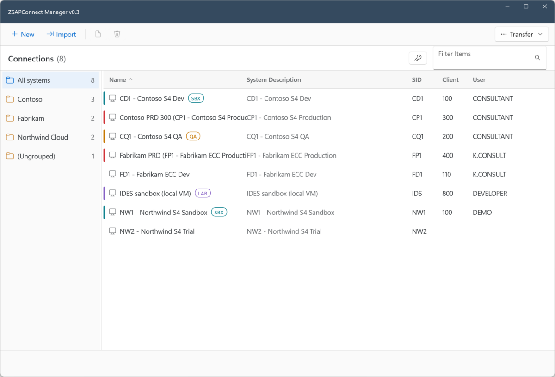
Task: Click the SBX badge on the NW1 row
Action: tap(219, 212)
